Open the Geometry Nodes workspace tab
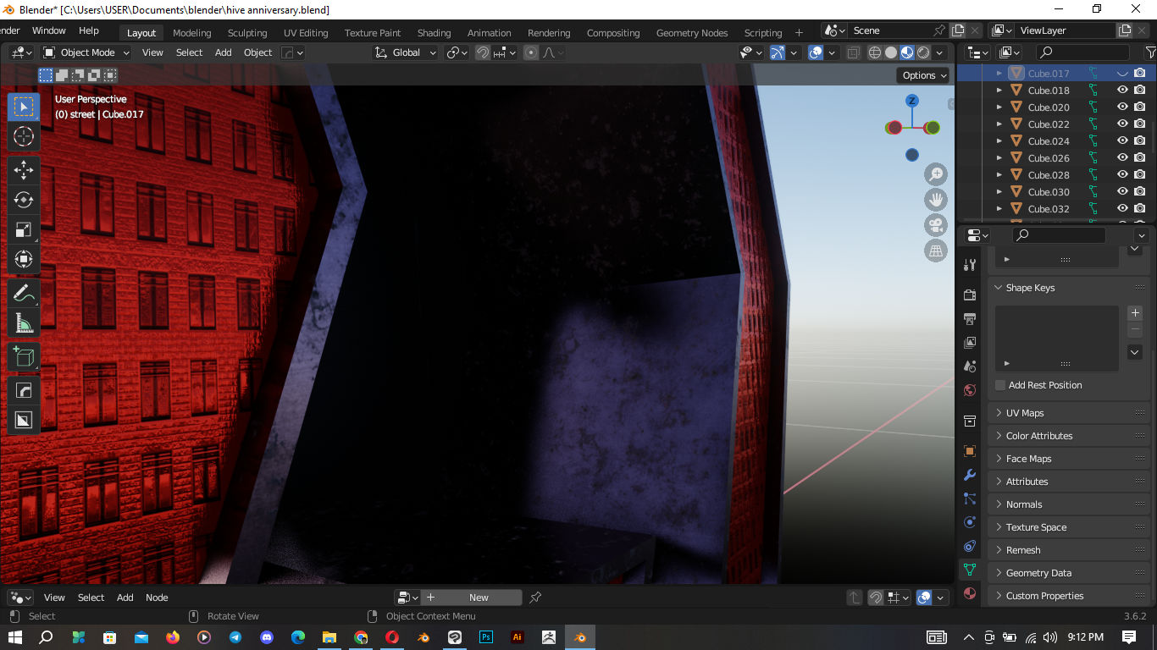Image resolution: width=1157 pixels, height=650 pixels. [x=692, y=33]
